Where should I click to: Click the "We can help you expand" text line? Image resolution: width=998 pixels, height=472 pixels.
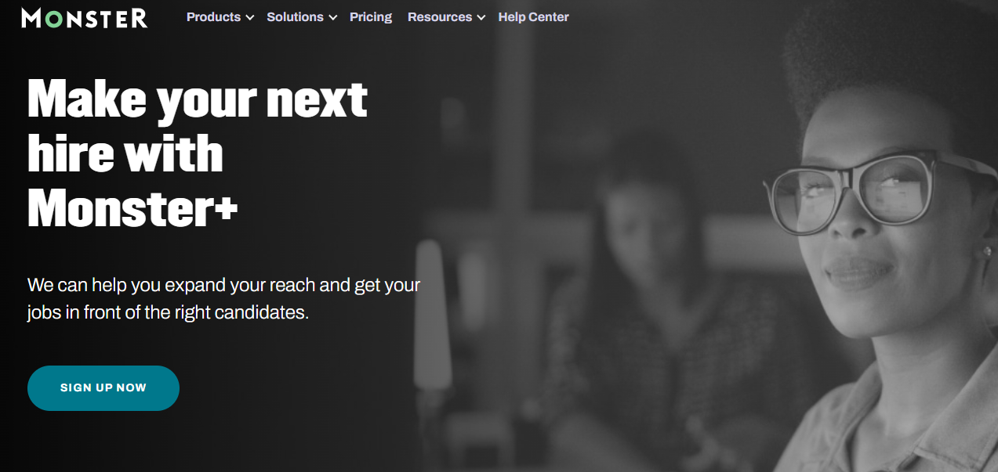pos(224,285)
